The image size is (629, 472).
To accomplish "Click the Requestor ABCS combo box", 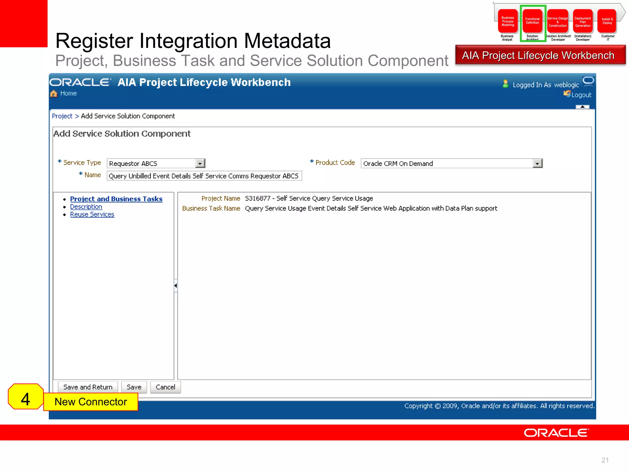I will pos(156,163).
